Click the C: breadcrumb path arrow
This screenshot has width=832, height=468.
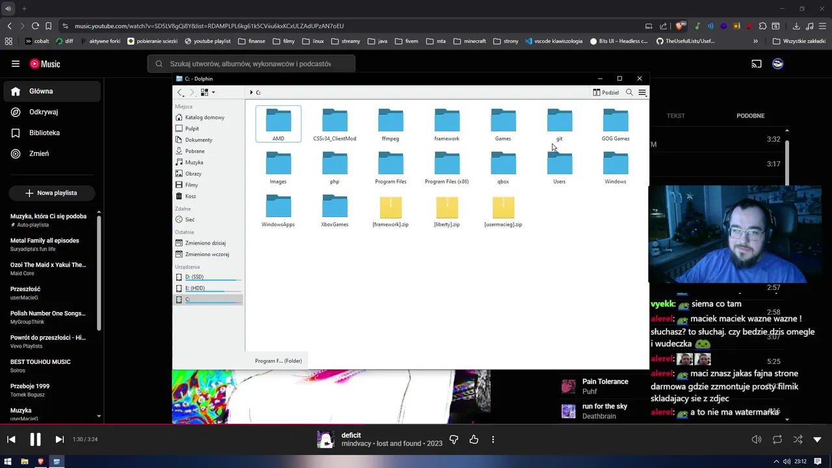[251, 92]
